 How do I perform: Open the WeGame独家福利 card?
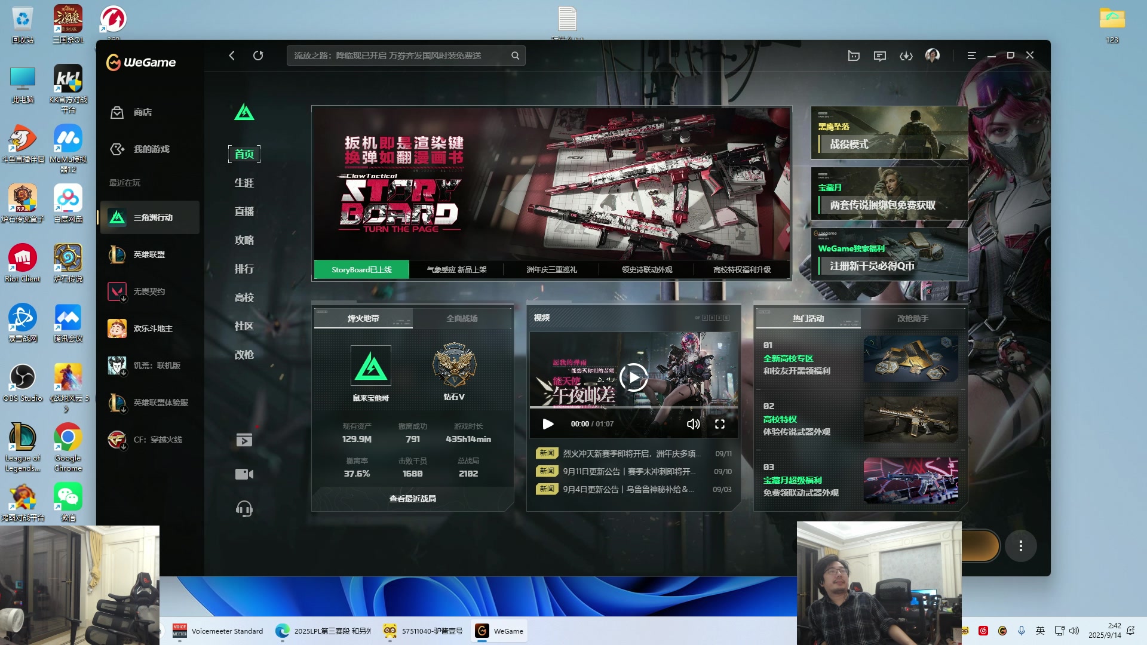coord(889,254)
